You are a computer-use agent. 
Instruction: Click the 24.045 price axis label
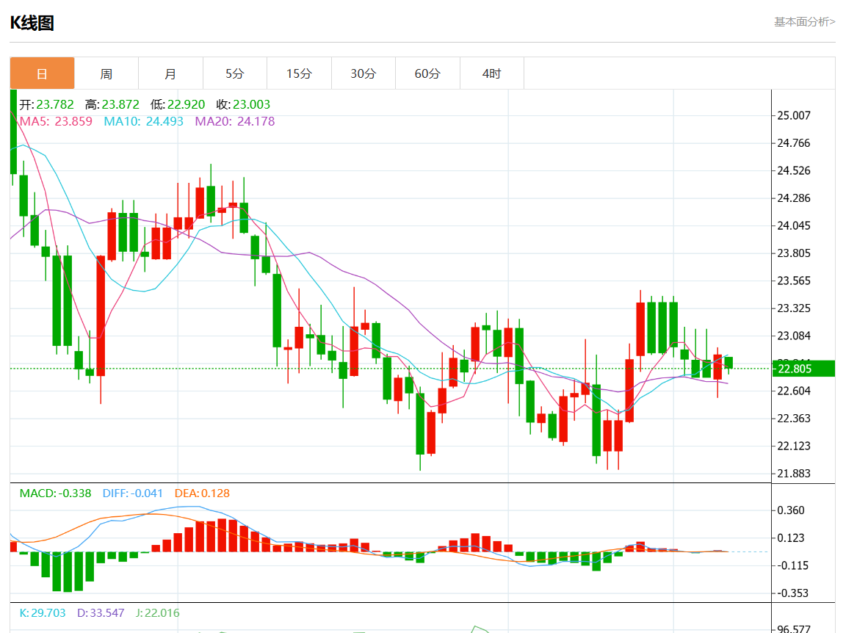[794, 225]
